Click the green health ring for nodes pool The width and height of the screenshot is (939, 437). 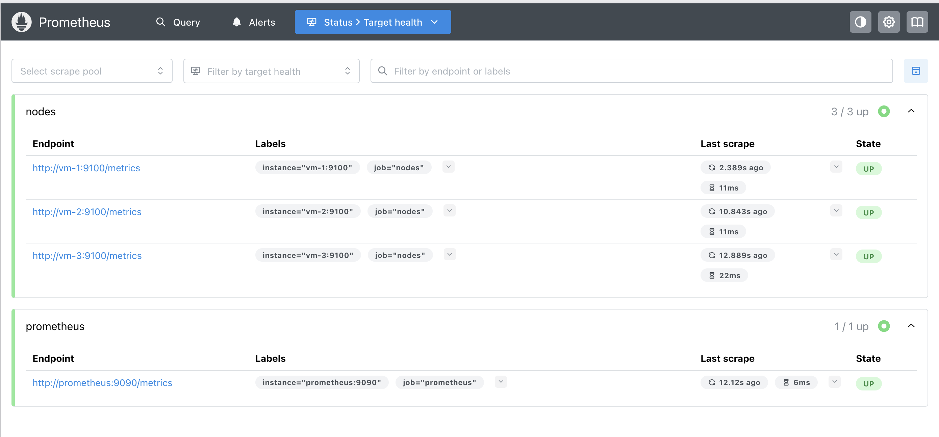click(884, 111)
